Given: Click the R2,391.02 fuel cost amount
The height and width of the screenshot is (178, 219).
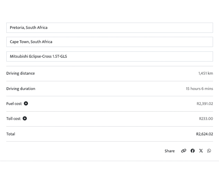Looking at the screenshot, I should [204, 104].
